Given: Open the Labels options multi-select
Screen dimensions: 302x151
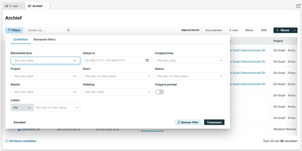Looking at the screenshot, I should click(57, 108).
